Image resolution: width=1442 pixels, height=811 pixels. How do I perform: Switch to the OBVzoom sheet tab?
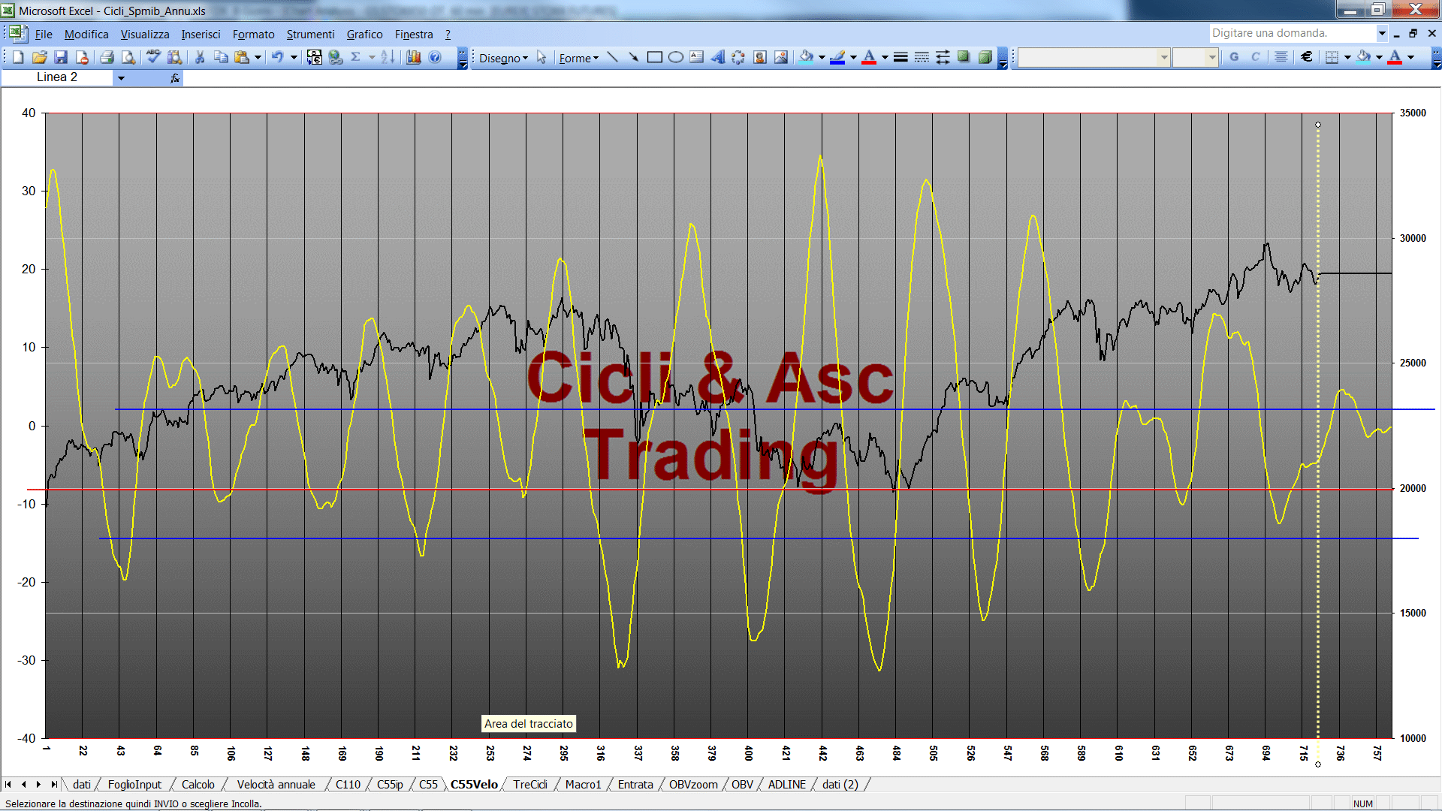point(693,784)
